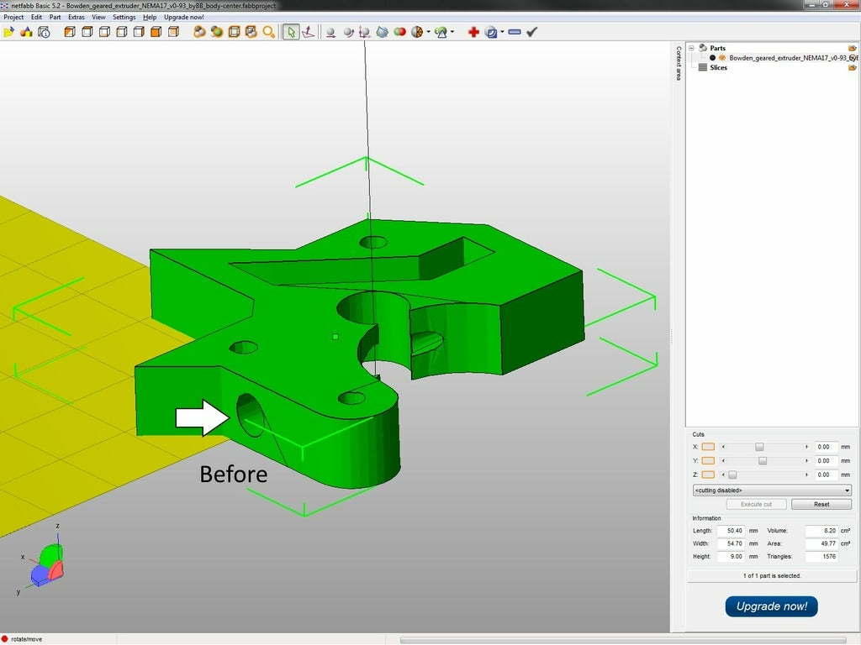Click the Upgrade now! blue button

pyautogui.click(x=771, y=606)
